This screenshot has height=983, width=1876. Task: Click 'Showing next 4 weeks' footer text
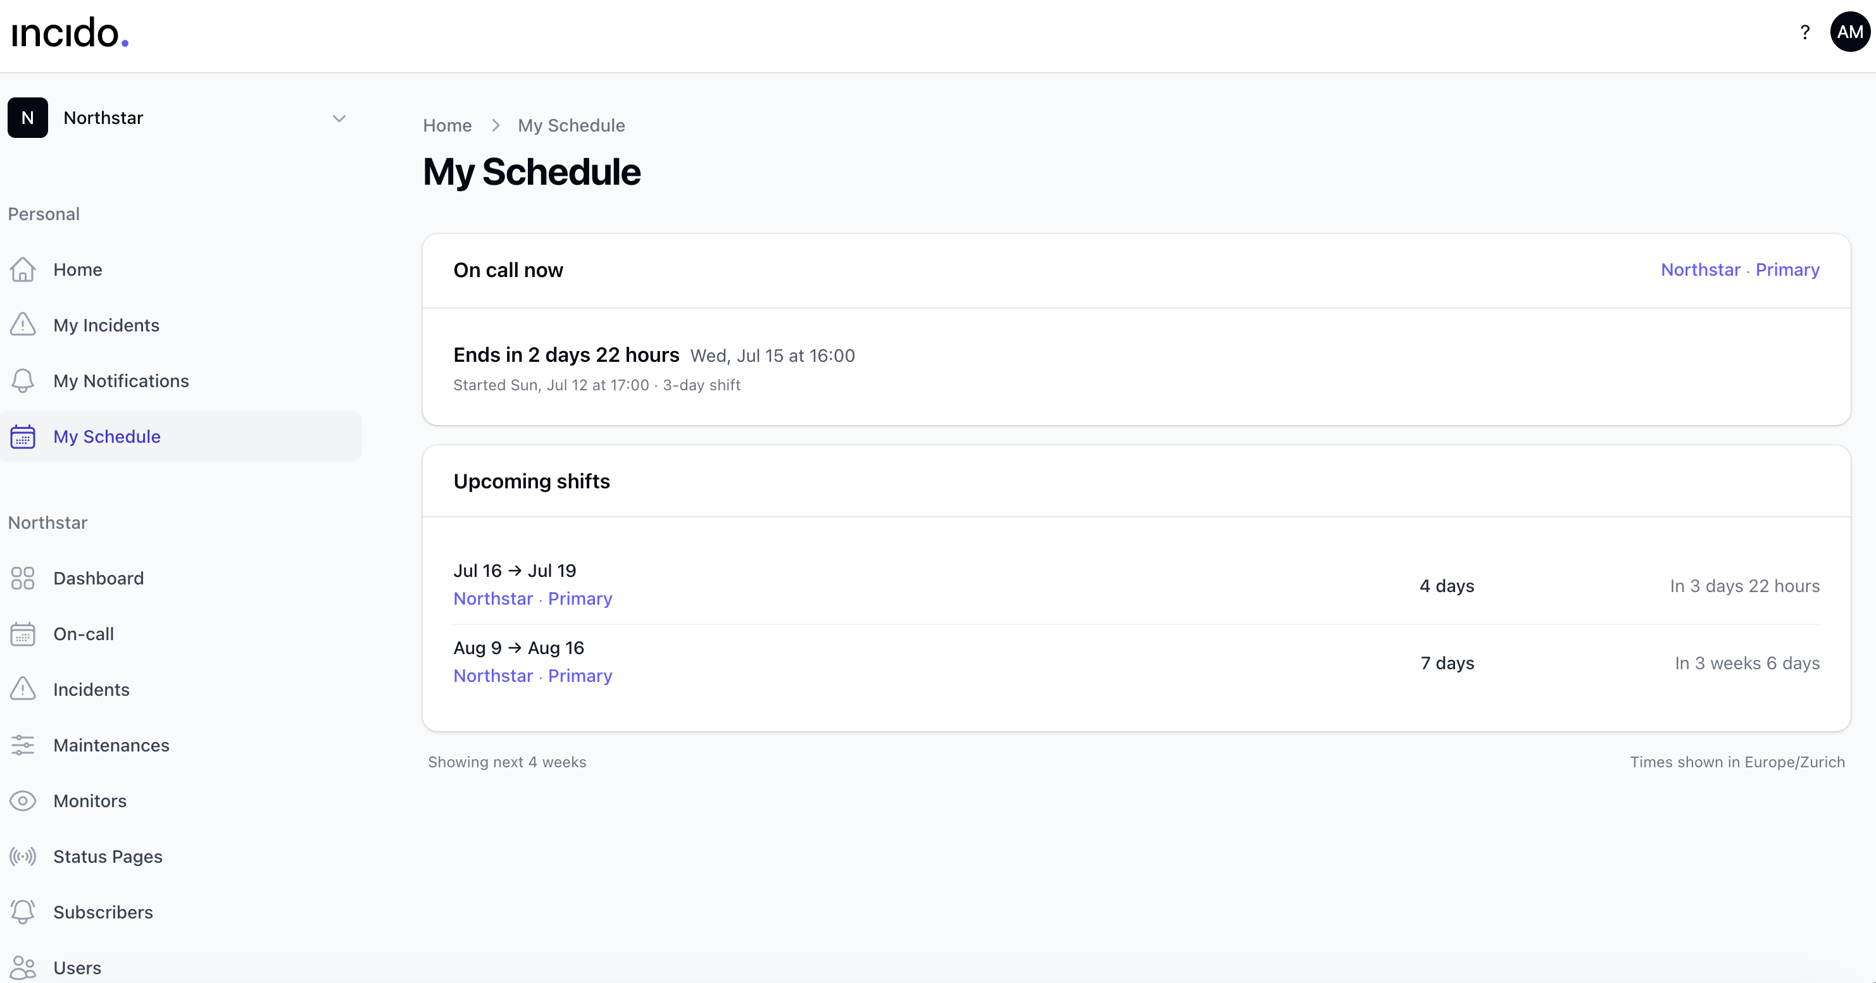pyautogui.click(x=507, y=762)
